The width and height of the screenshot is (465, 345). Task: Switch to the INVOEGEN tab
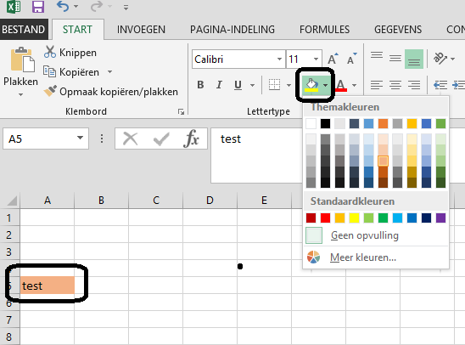click(141, 30)
